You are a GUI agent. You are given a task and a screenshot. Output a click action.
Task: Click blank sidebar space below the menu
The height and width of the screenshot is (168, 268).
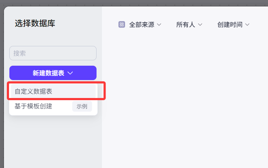point(53,144)
